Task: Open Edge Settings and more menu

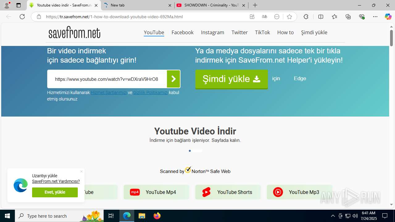Action: [x=375, y=17]
